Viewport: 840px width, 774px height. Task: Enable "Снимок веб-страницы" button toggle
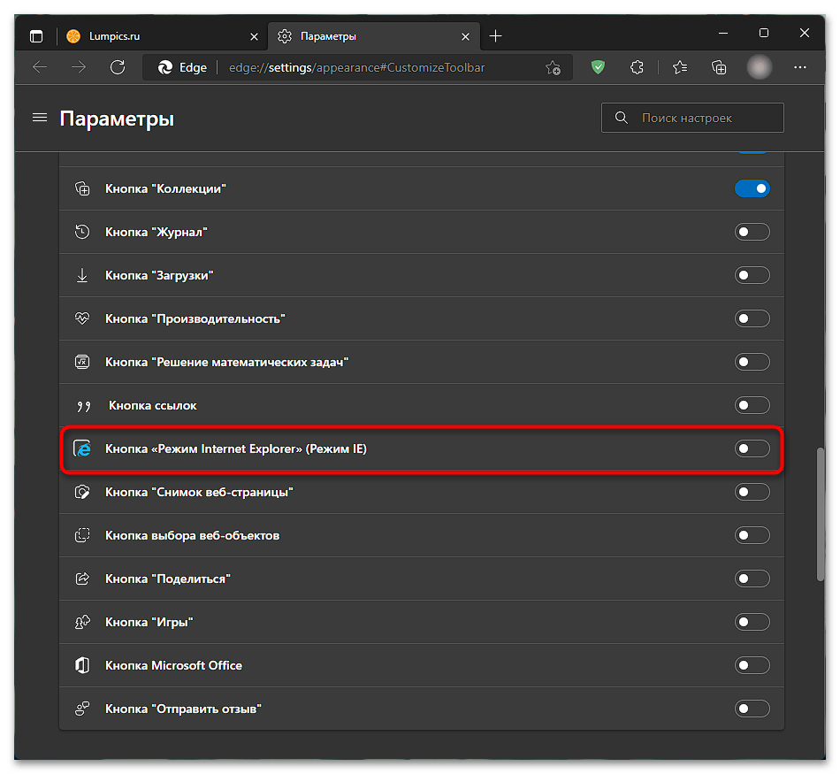click(x=752, y=492)
